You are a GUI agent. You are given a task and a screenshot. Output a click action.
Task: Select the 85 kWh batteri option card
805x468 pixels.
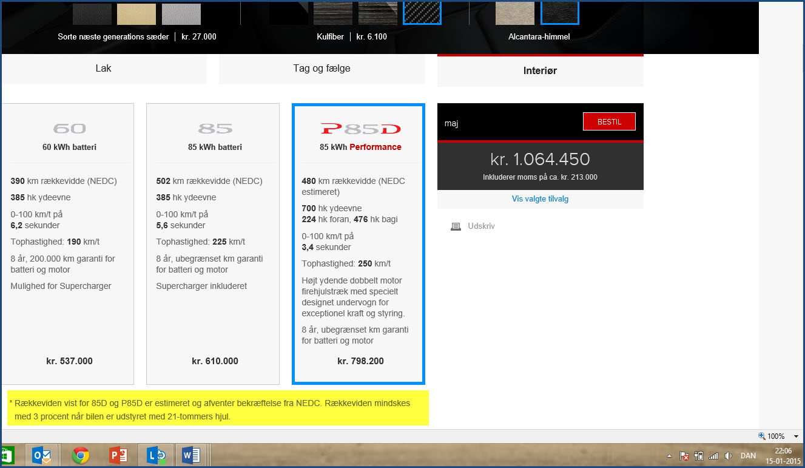(x=213, y=244)
